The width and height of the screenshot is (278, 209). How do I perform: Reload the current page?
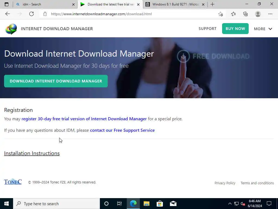coord(31,14)
